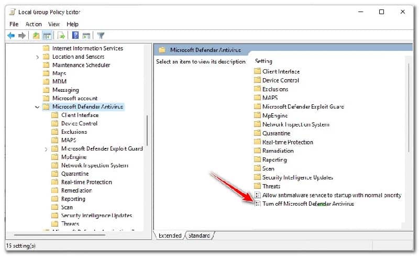
Task: Open the File menu
Action: pos(14,24)
